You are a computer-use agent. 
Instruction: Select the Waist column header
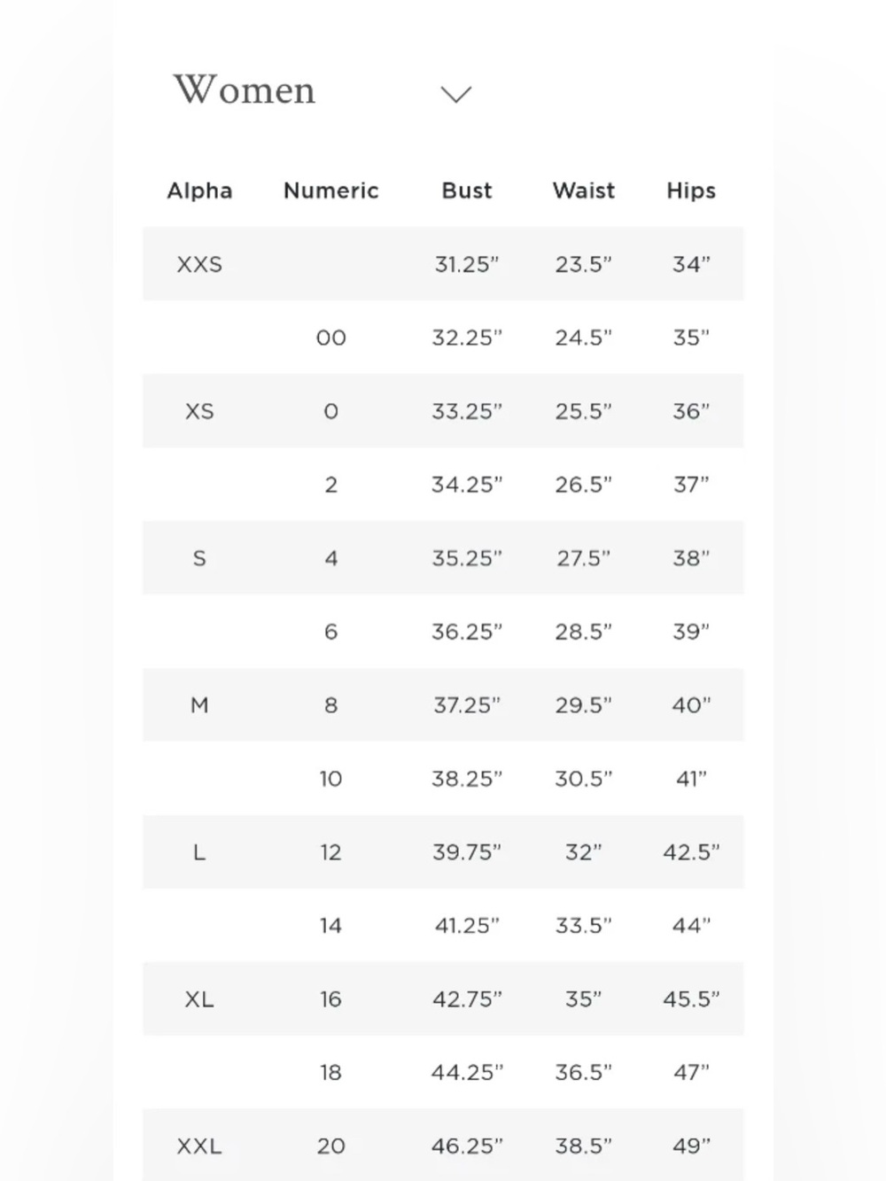coord(583,190)
